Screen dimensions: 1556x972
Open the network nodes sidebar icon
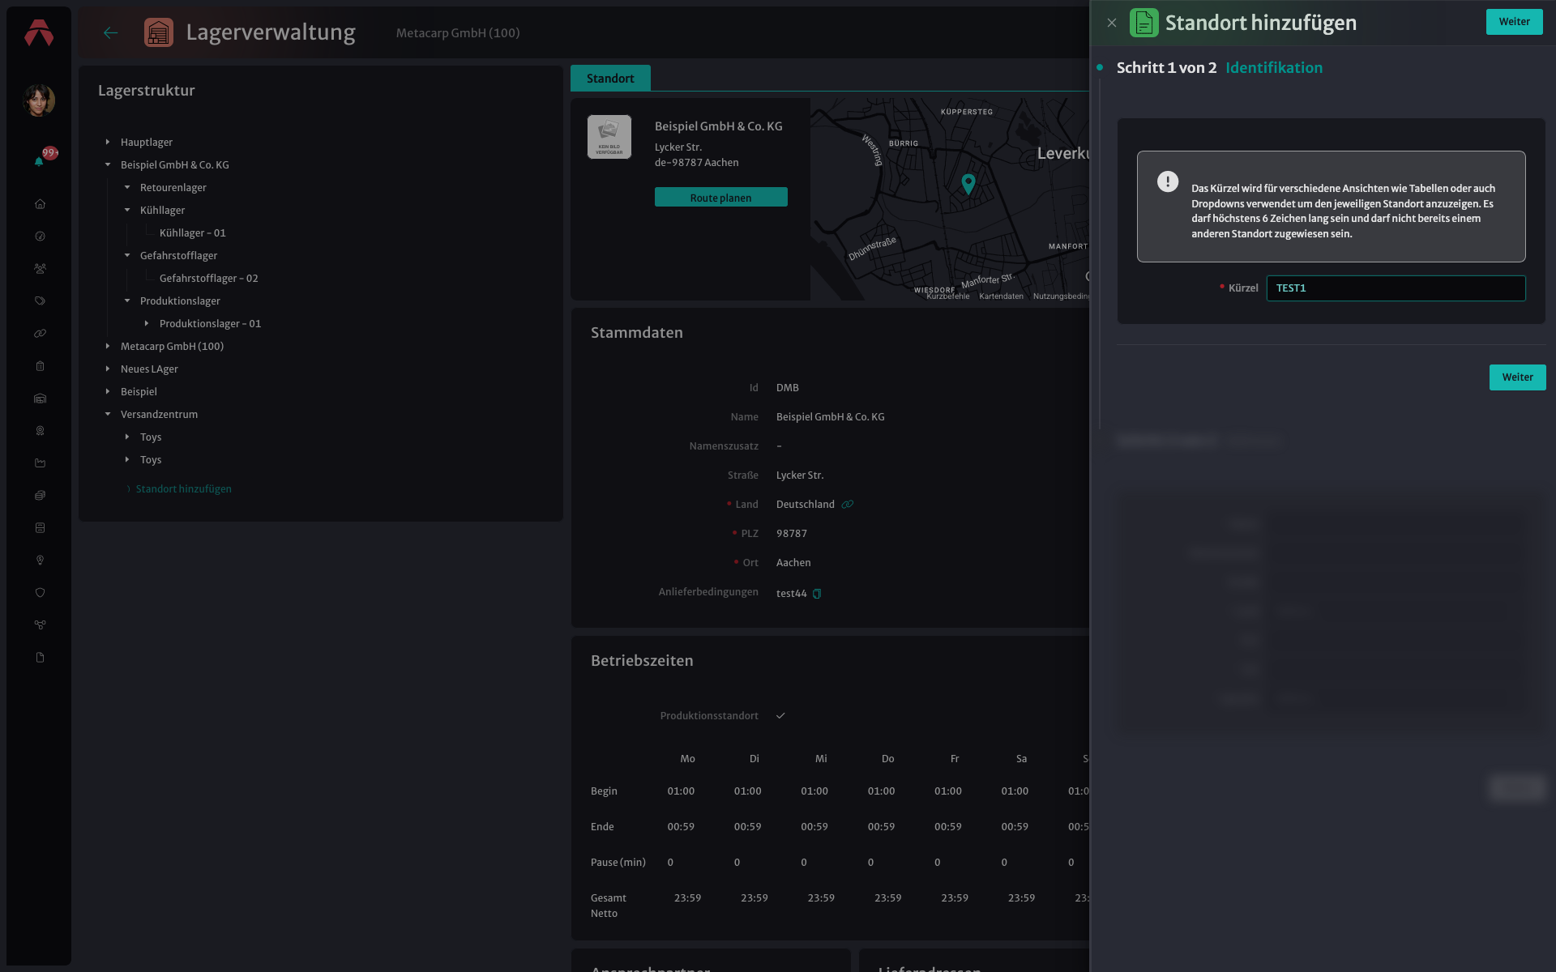(40, 625)
